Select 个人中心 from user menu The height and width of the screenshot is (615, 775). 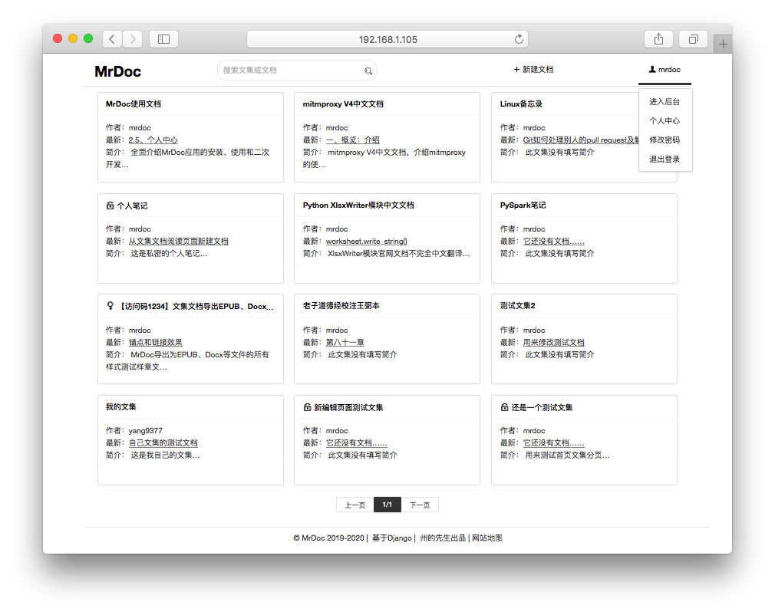[665, 121]
